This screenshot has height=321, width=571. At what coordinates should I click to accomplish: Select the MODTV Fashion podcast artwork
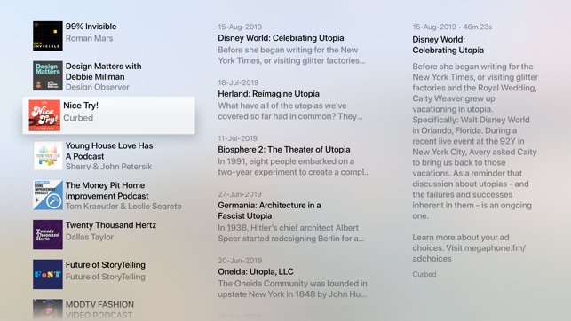(48, 309)
